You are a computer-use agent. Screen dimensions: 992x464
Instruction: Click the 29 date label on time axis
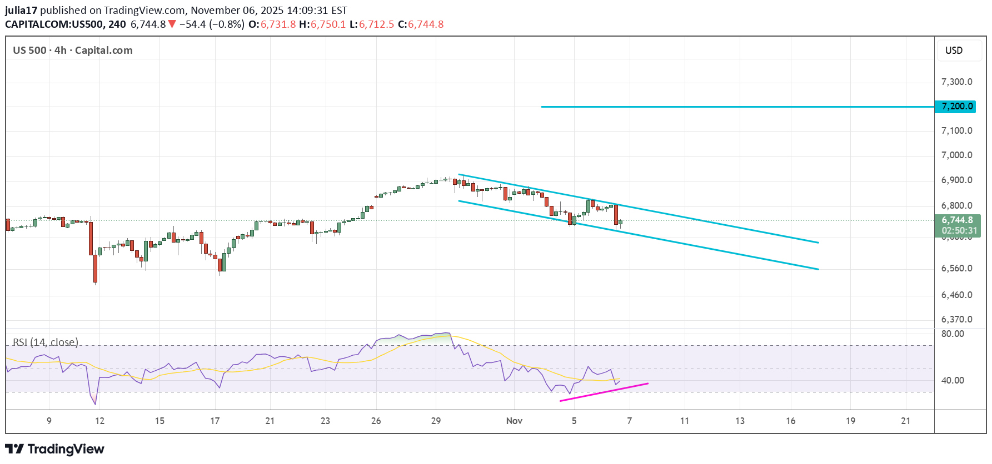pos(436,421)
